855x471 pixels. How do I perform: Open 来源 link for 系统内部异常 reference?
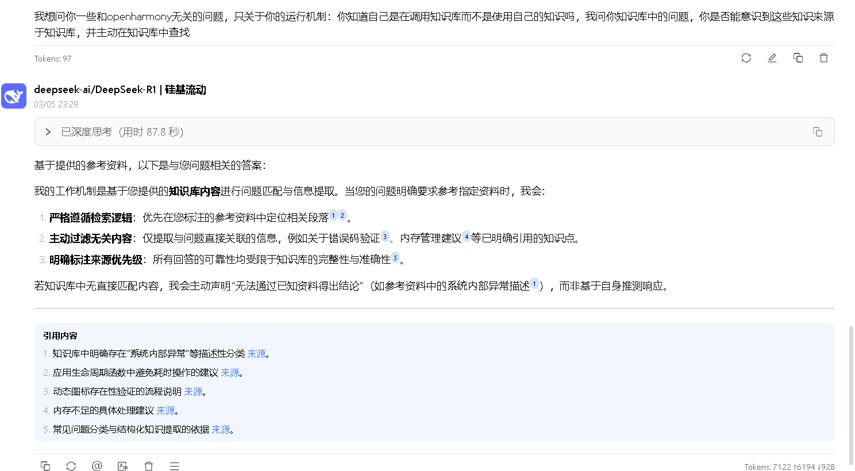click(x=257, y=354)
